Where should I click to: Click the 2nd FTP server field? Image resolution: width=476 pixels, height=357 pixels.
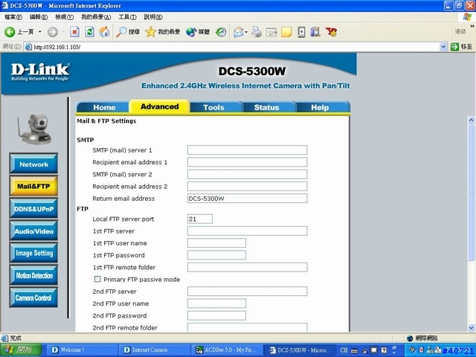click(x=247, y=292)
